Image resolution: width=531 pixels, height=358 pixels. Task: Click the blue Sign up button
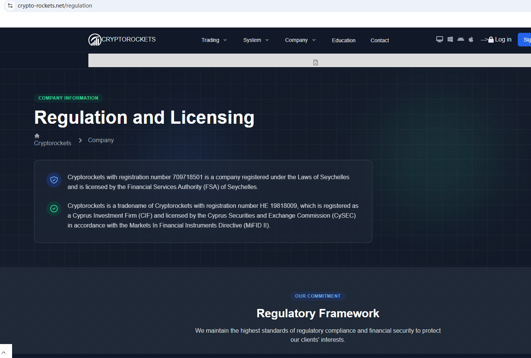pos(526,40)
